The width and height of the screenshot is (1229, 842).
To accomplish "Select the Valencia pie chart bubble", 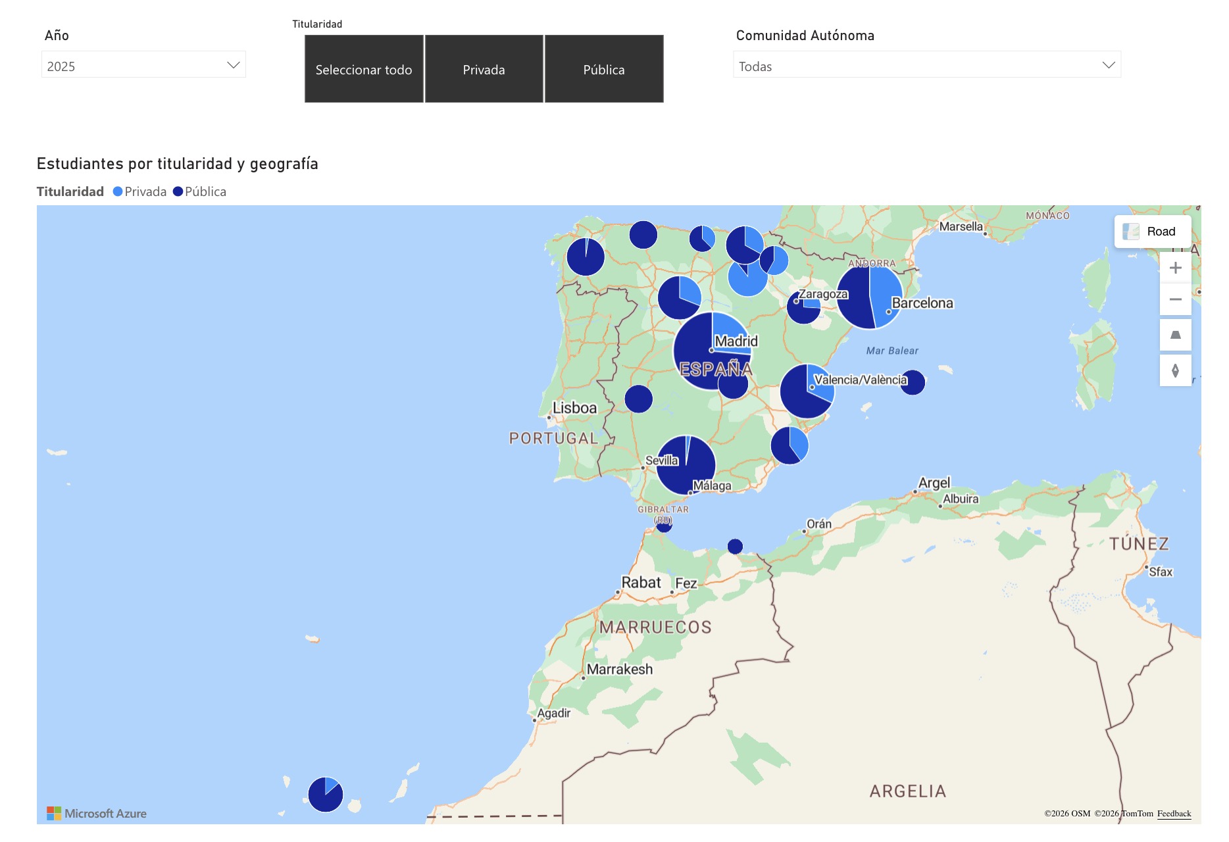I will tap(807, 391).
